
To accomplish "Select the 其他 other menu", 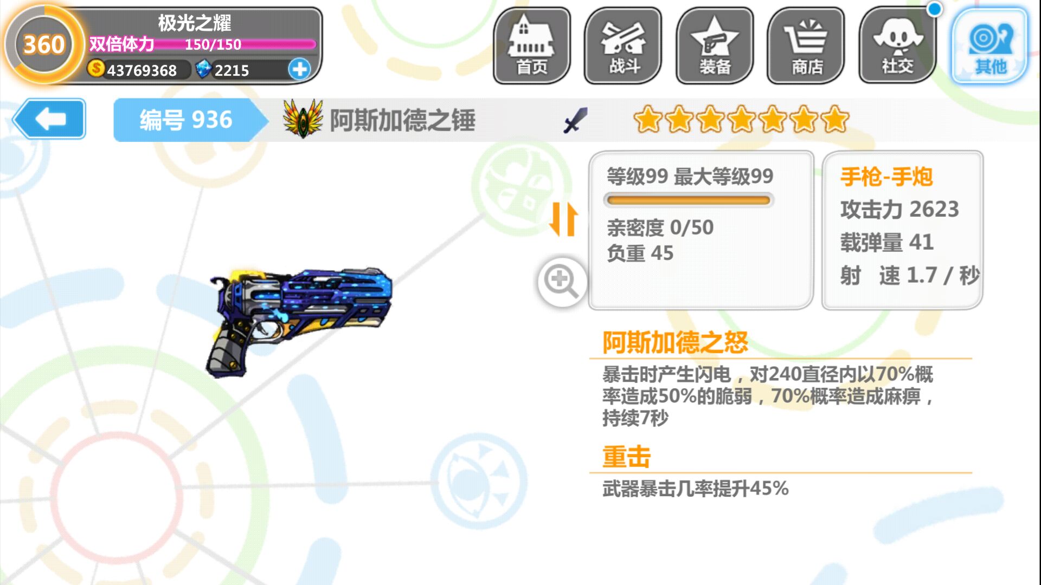I will point(990,46).
